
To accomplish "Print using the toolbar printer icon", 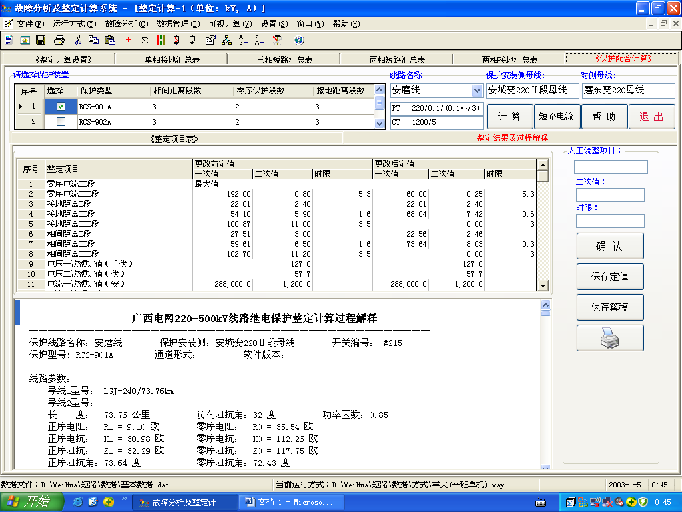I will (x=59, y=41).
